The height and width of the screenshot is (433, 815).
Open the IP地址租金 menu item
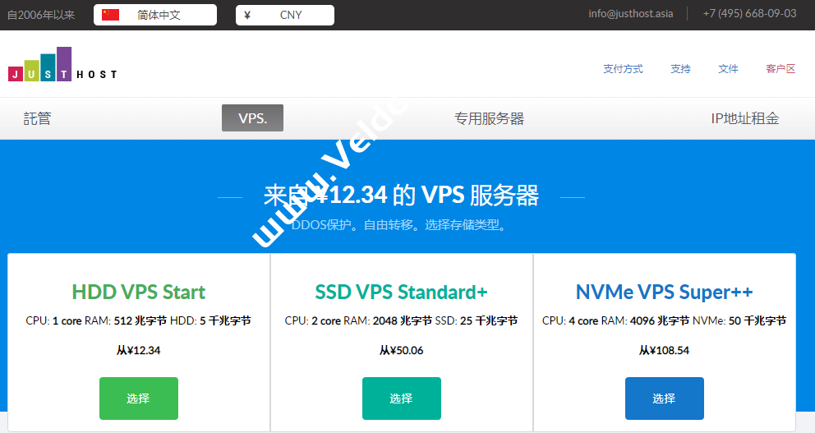pyautogui.click(x=745, y=118)
